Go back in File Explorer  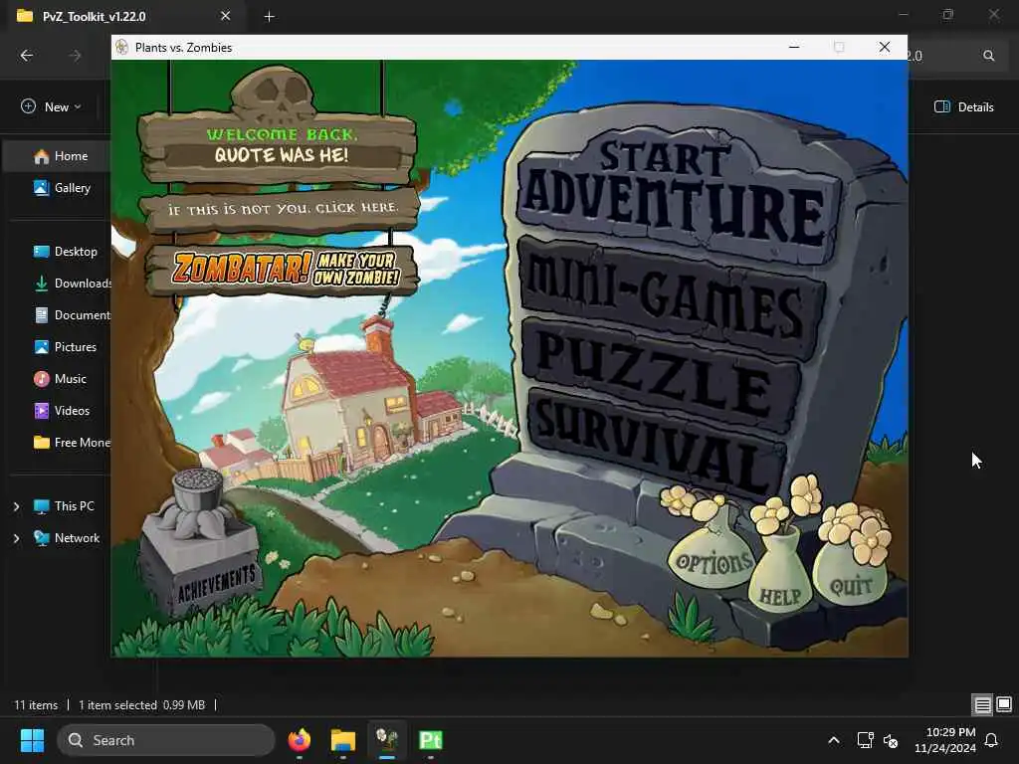click(27, 56)
